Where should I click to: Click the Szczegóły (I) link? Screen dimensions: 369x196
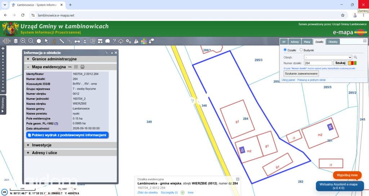point(169,192)
